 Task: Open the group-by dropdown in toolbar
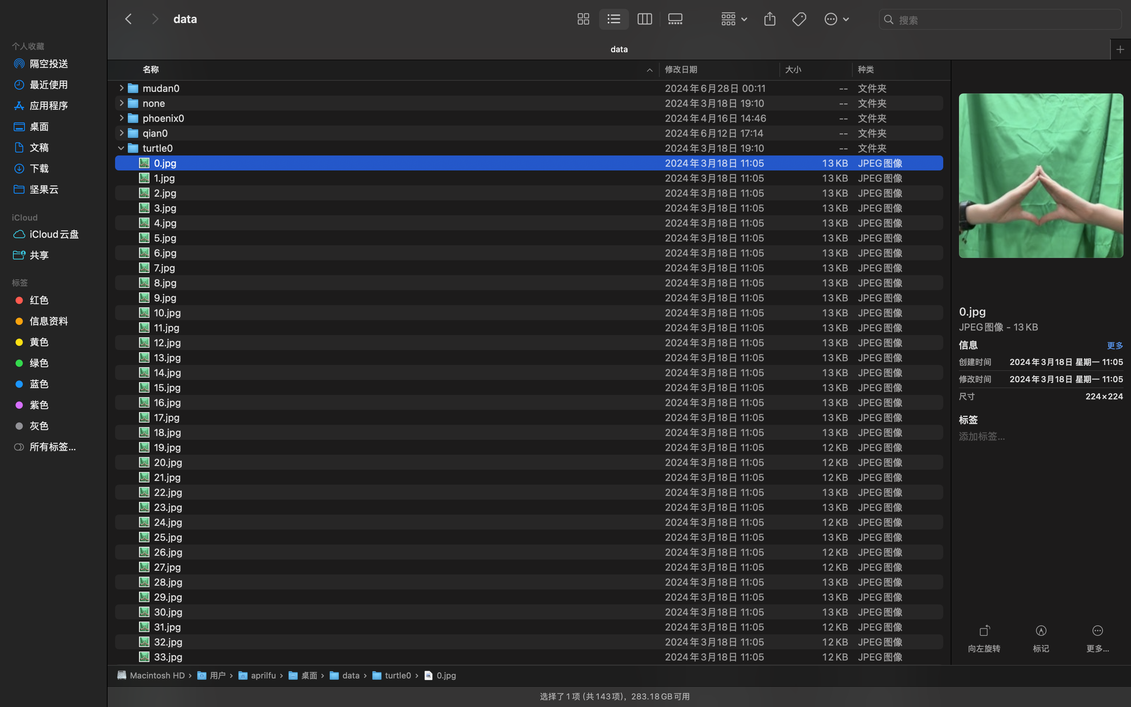[733, 19]
